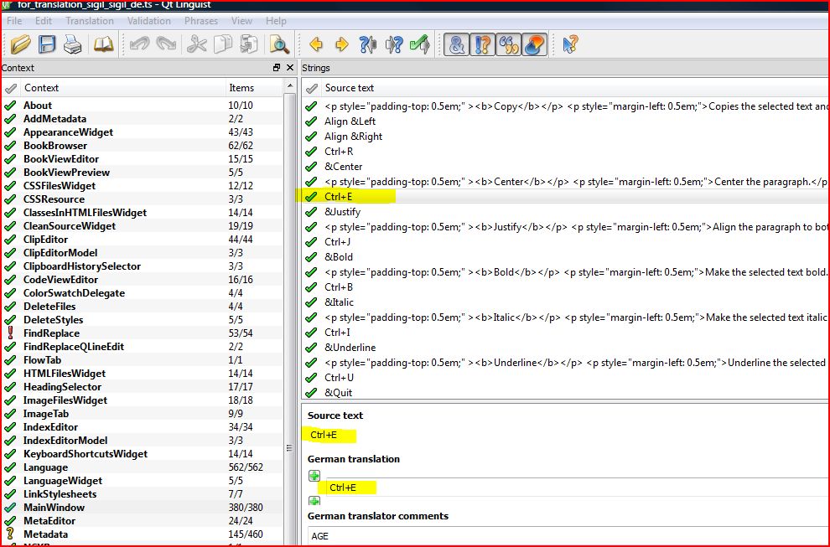
Task: Open the Help menu
Action: (276, 21)
